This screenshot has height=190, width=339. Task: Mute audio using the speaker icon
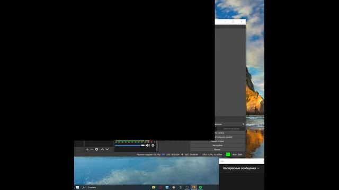(x=148, y=146)
